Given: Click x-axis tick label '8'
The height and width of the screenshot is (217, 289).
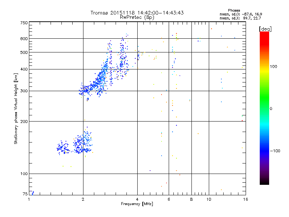Looking at the screenshot, I should (191, 199).
